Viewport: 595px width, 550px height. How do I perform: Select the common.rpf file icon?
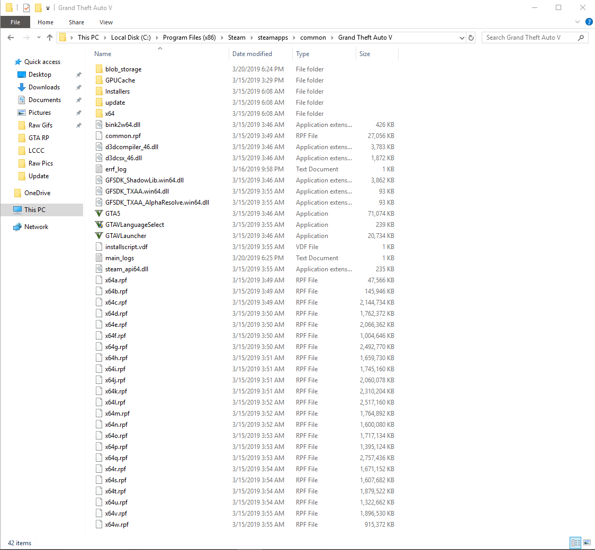(x=99, y=136)
